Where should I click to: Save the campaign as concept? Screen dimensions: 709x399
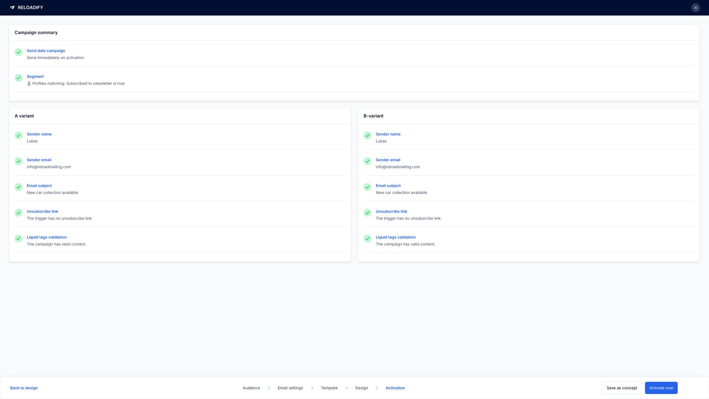621,388
